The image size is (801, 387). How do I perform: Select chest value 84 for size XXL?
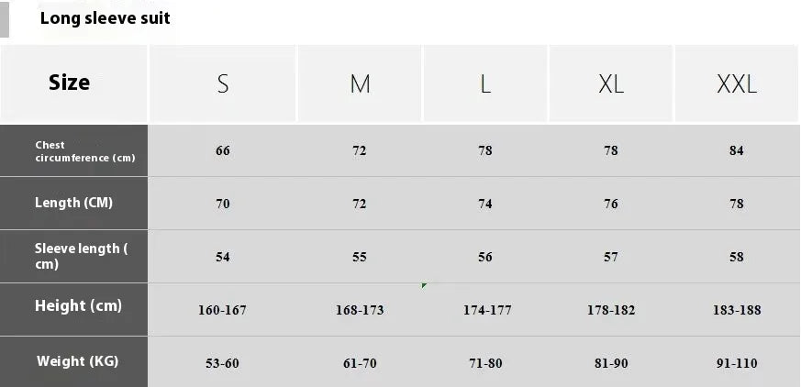[737, 151]
